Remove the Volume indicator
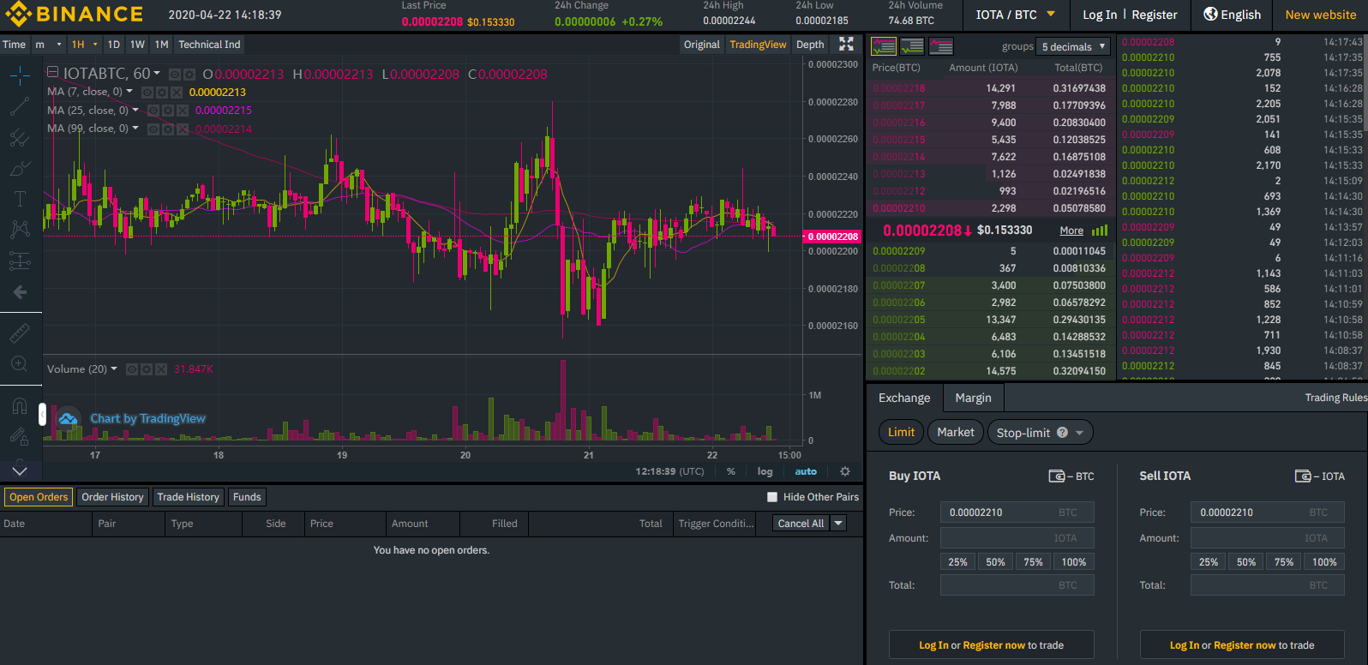1368x665 pixels. click(x=160, y=369)
